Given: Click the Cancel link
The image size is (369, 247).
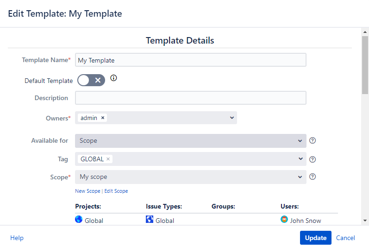Looking at the screenshot, I should click(345, 238).
